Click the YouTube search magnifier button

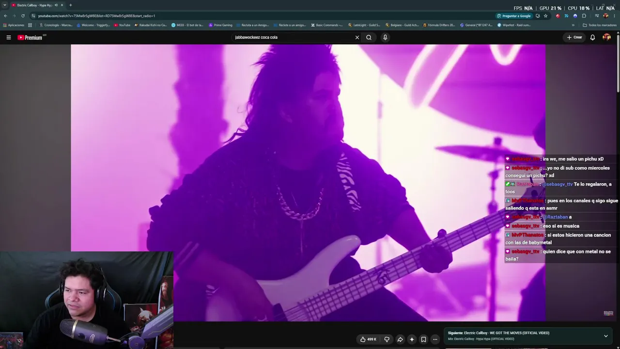click(x=369, y=37)
